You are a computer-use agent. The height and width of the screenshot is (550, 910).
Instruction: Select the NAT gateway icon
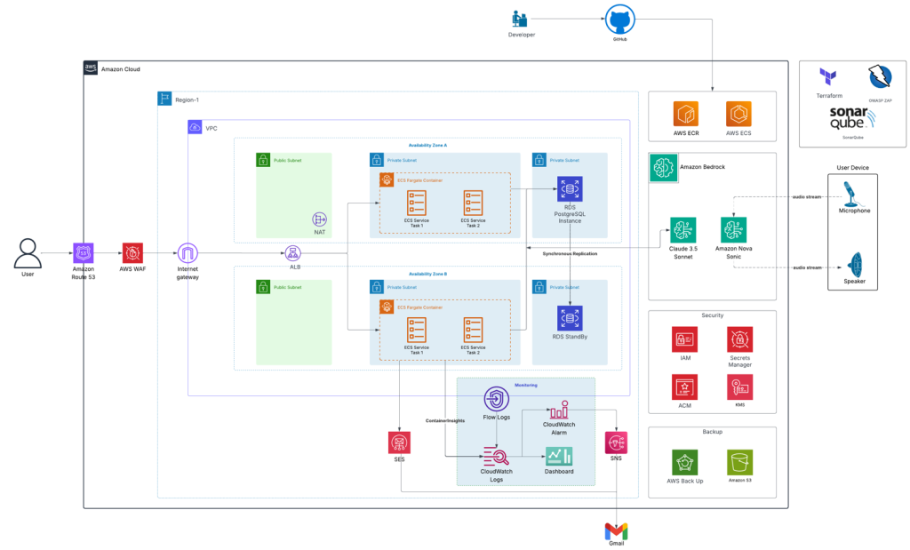[318, 218]
